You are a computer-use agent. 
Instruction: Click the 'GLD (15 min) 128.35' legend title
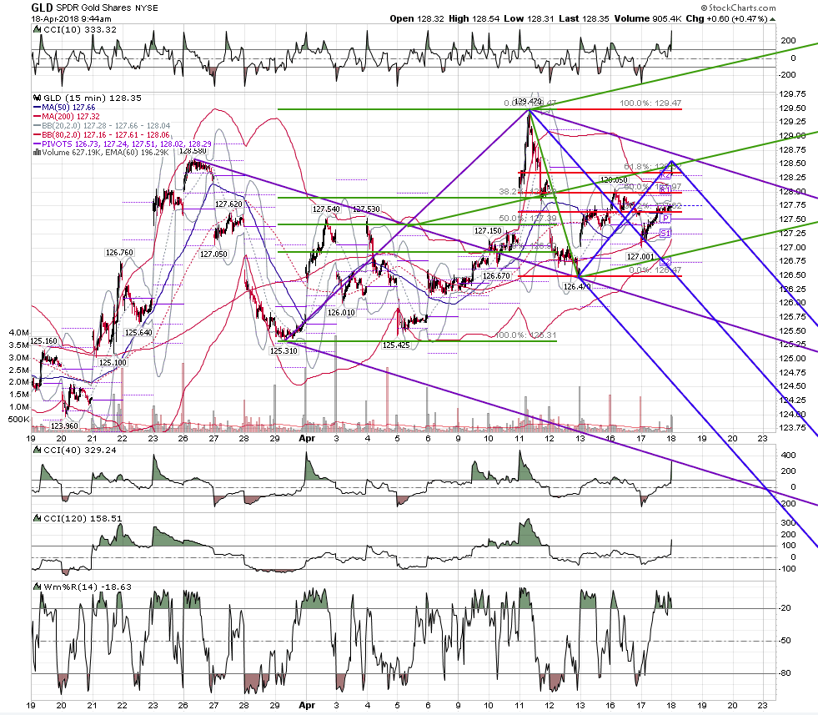pos(93,98)
